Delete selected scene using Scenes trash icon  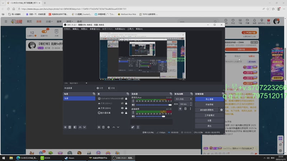pos(70,127)
